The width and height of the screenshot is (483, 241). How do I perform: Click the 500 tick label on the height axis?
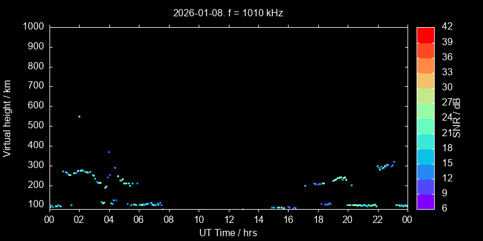[35, 126]
